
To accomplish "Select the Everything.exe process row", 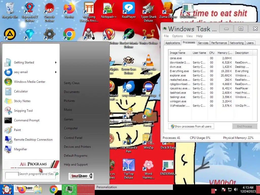I will [210, 71].
